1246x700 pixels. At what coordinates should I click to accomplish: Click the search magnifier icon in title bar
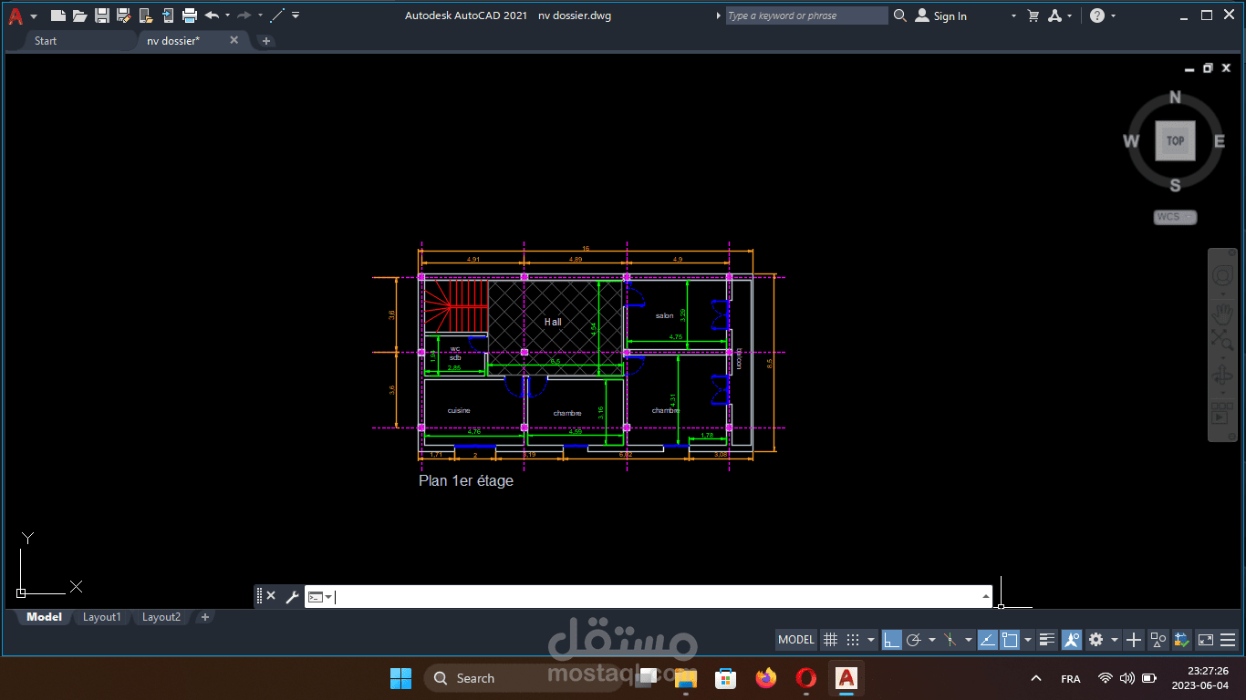900,15
